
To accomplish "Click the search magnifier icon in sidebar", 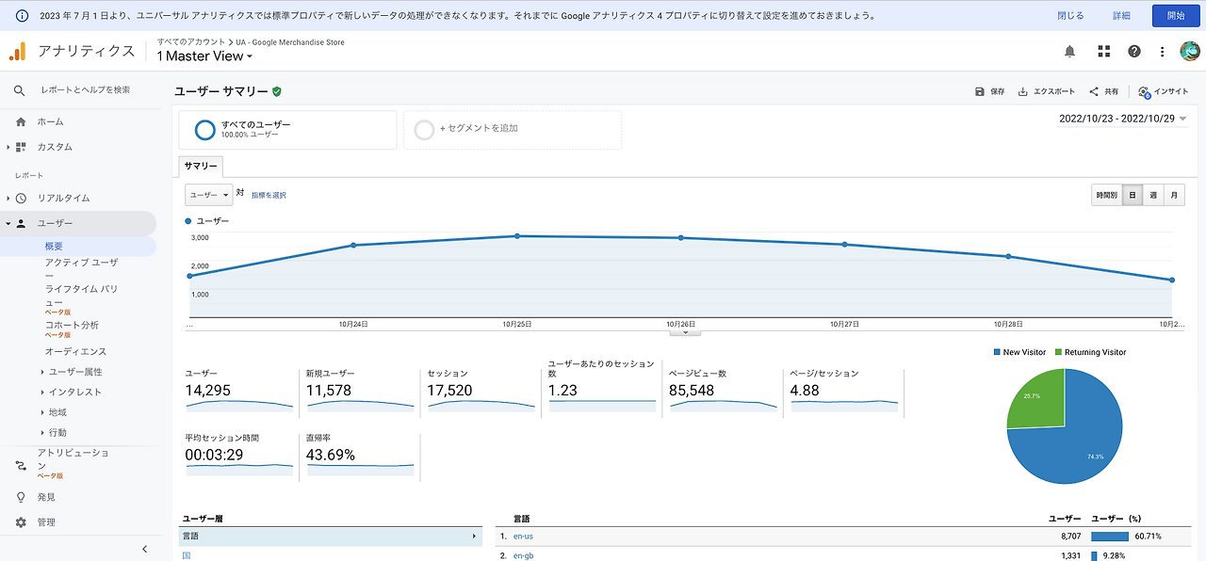I will (x=20, y=90).
